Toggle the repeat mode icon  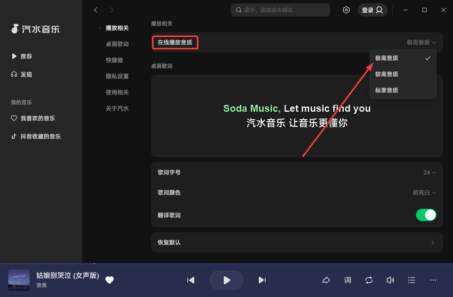click(x=369, y=280)
